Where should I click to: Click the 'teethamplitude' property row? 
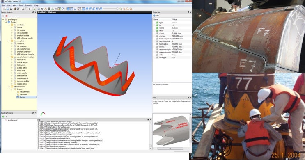coord(172,39)
